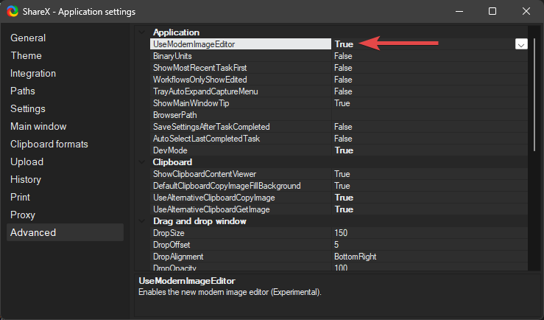Screen dimensions: 544x320
Task: Select the DevMode property
Action: point(170,150)
